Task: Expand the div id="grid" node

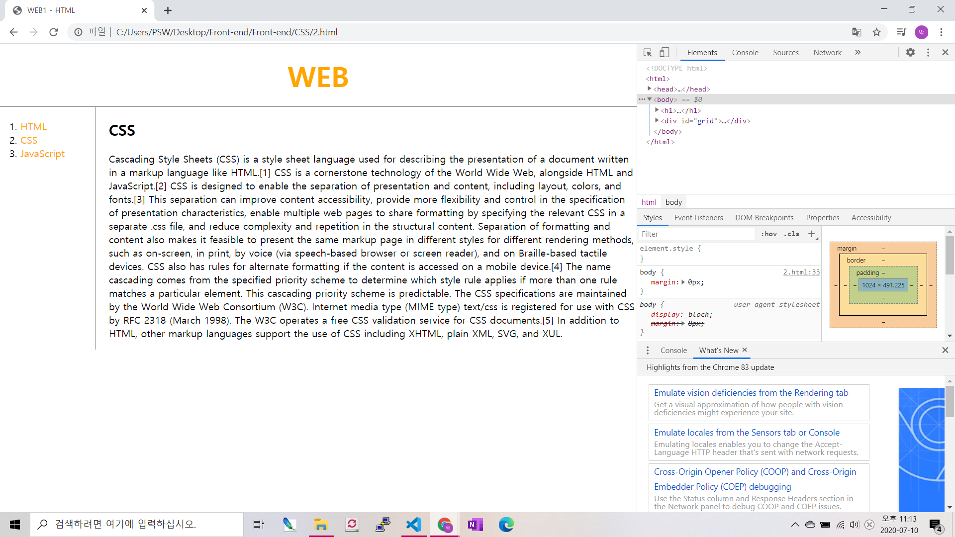Action: (657, 121)
